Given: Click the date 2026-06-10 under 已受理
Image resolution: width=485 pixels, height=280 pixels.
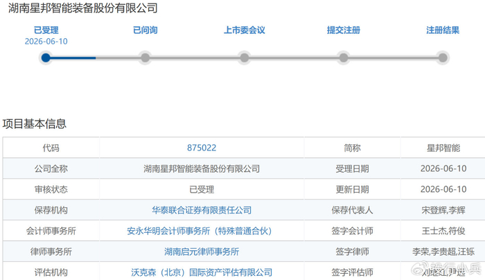Looking at the screenshot, I should [x=46, y=42].
